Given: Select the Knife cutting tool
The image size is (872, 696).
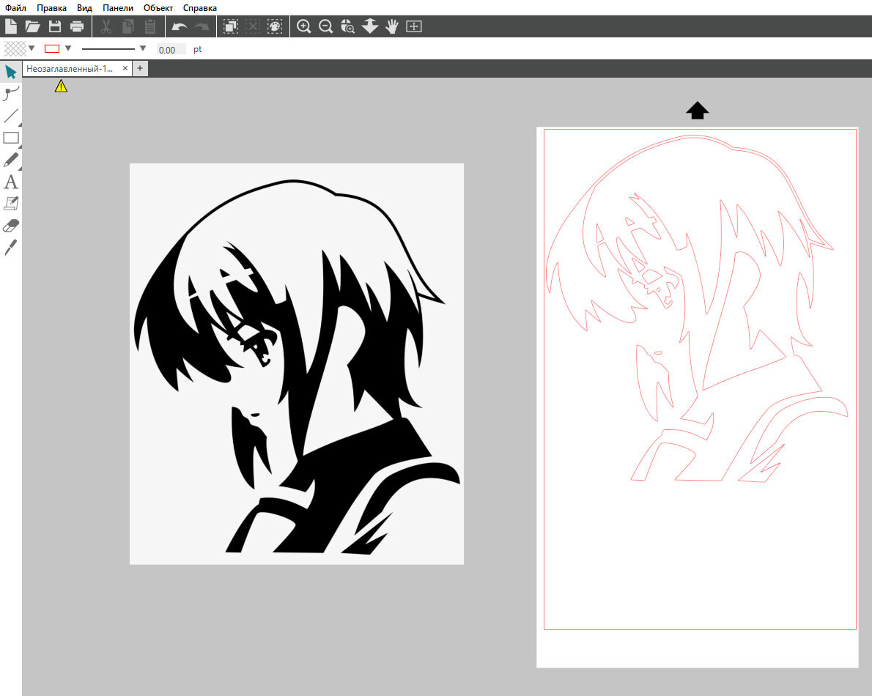Looking at the screenshot, I should coord(11,248).
